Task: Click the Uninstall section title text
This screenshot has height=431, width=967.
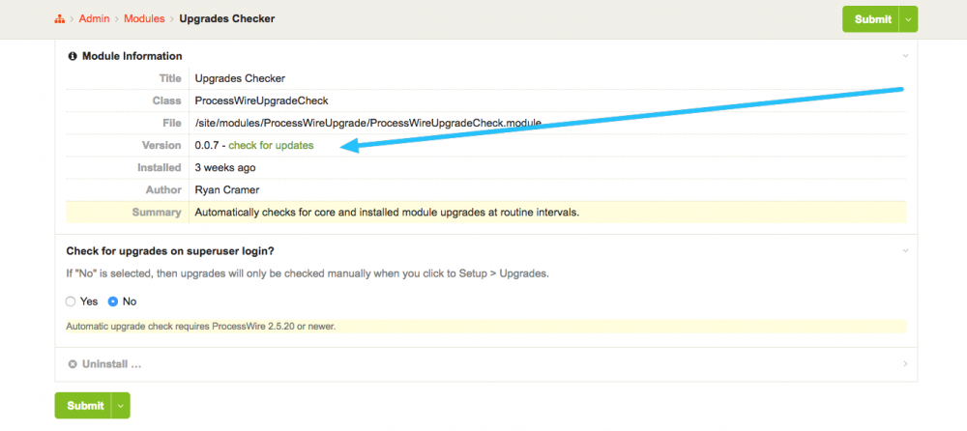Action: pyautogui.click(x=111, y=364)
